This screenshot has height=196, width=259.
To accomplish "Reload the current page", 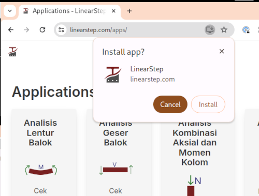I will pyautogui.click(x=42, y=30).
